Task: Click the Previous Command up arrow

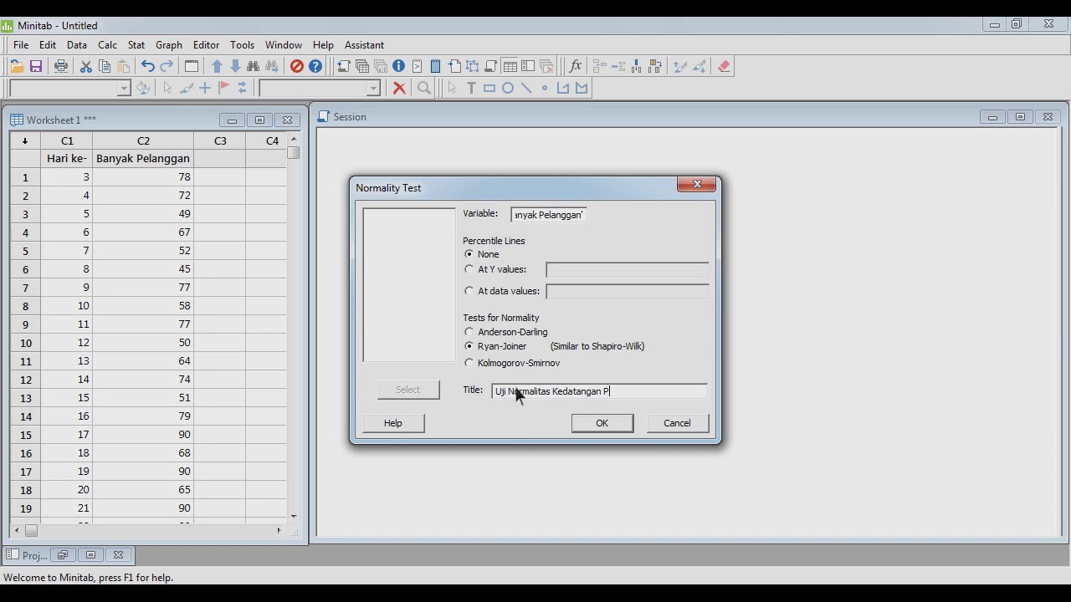Action: [x=217, y=66]
